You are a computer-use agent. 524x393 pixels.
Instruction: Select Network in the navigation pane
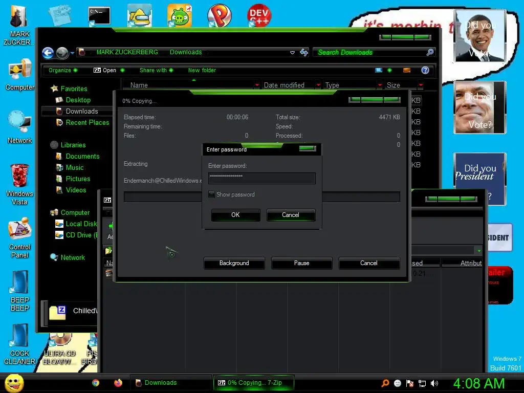(x=73, y=258)
